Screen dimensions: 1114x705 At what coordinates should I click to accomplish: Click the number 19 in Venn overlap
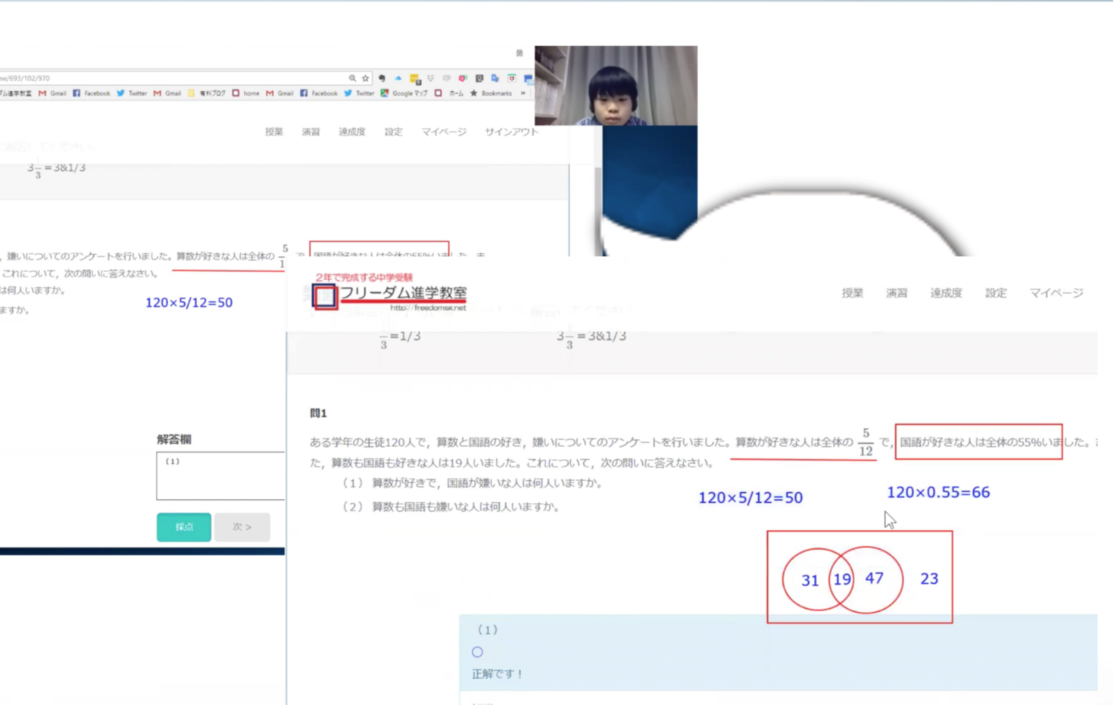(842, 580)
